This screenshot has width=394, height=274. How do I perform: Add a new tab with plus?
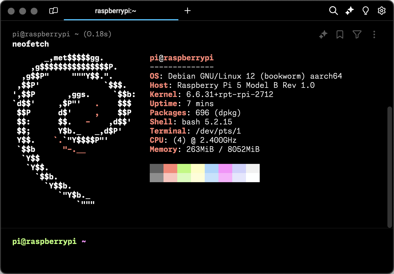pos(188,11)
